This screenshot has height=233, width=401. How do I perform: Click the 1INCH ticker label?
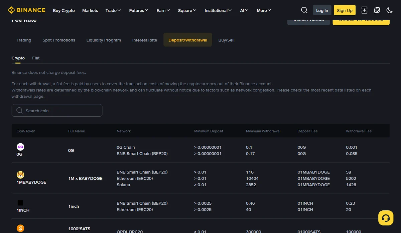[x=23, y=210]
